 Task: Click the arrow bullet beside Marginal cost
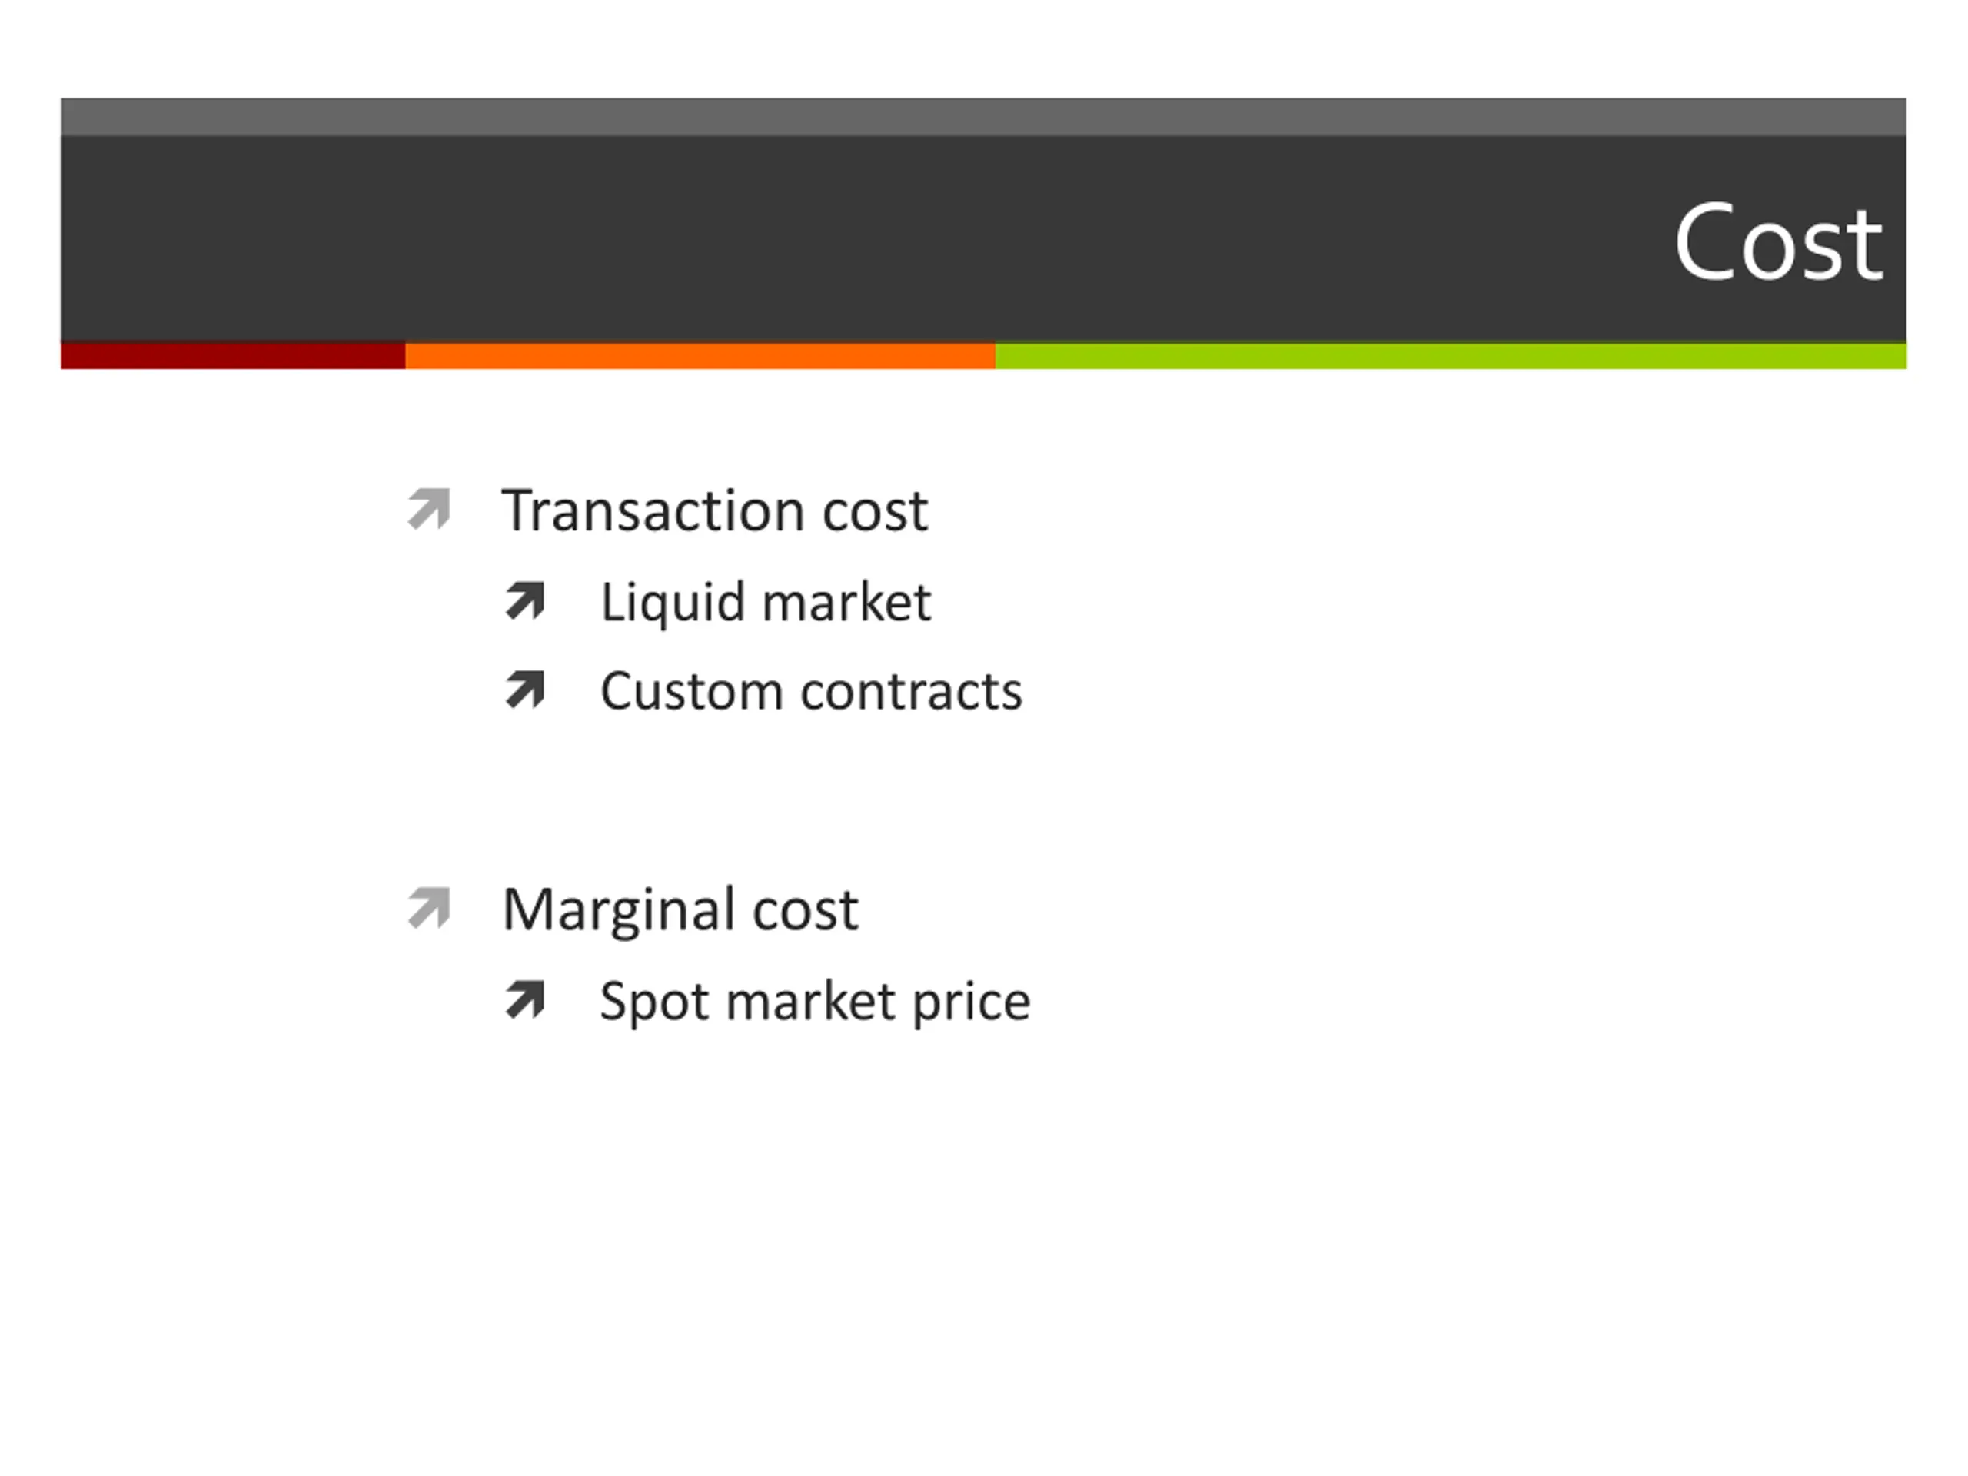(x=430, y=909)
